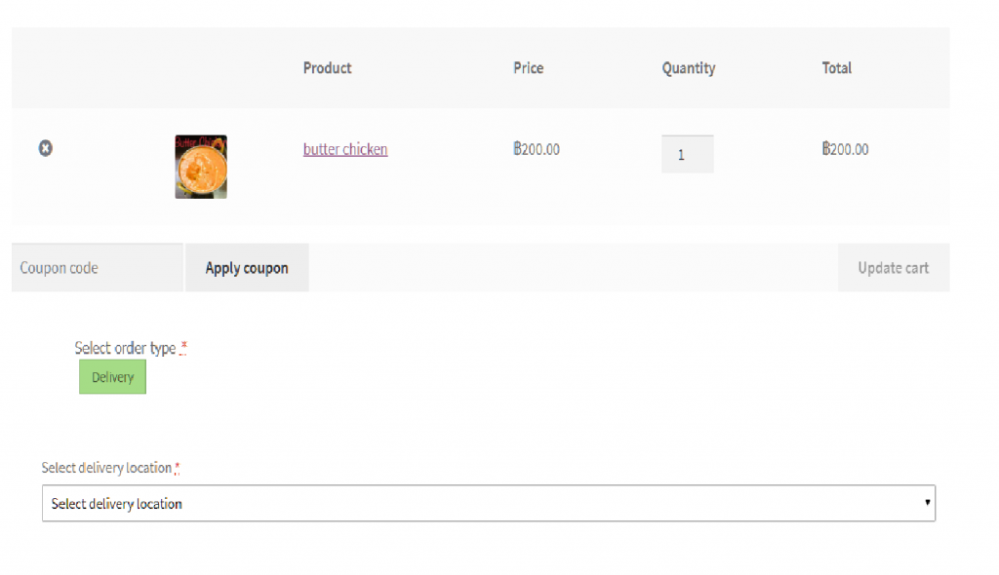Select the Product column header
This screenshot has width=999, height=575.
327,67
